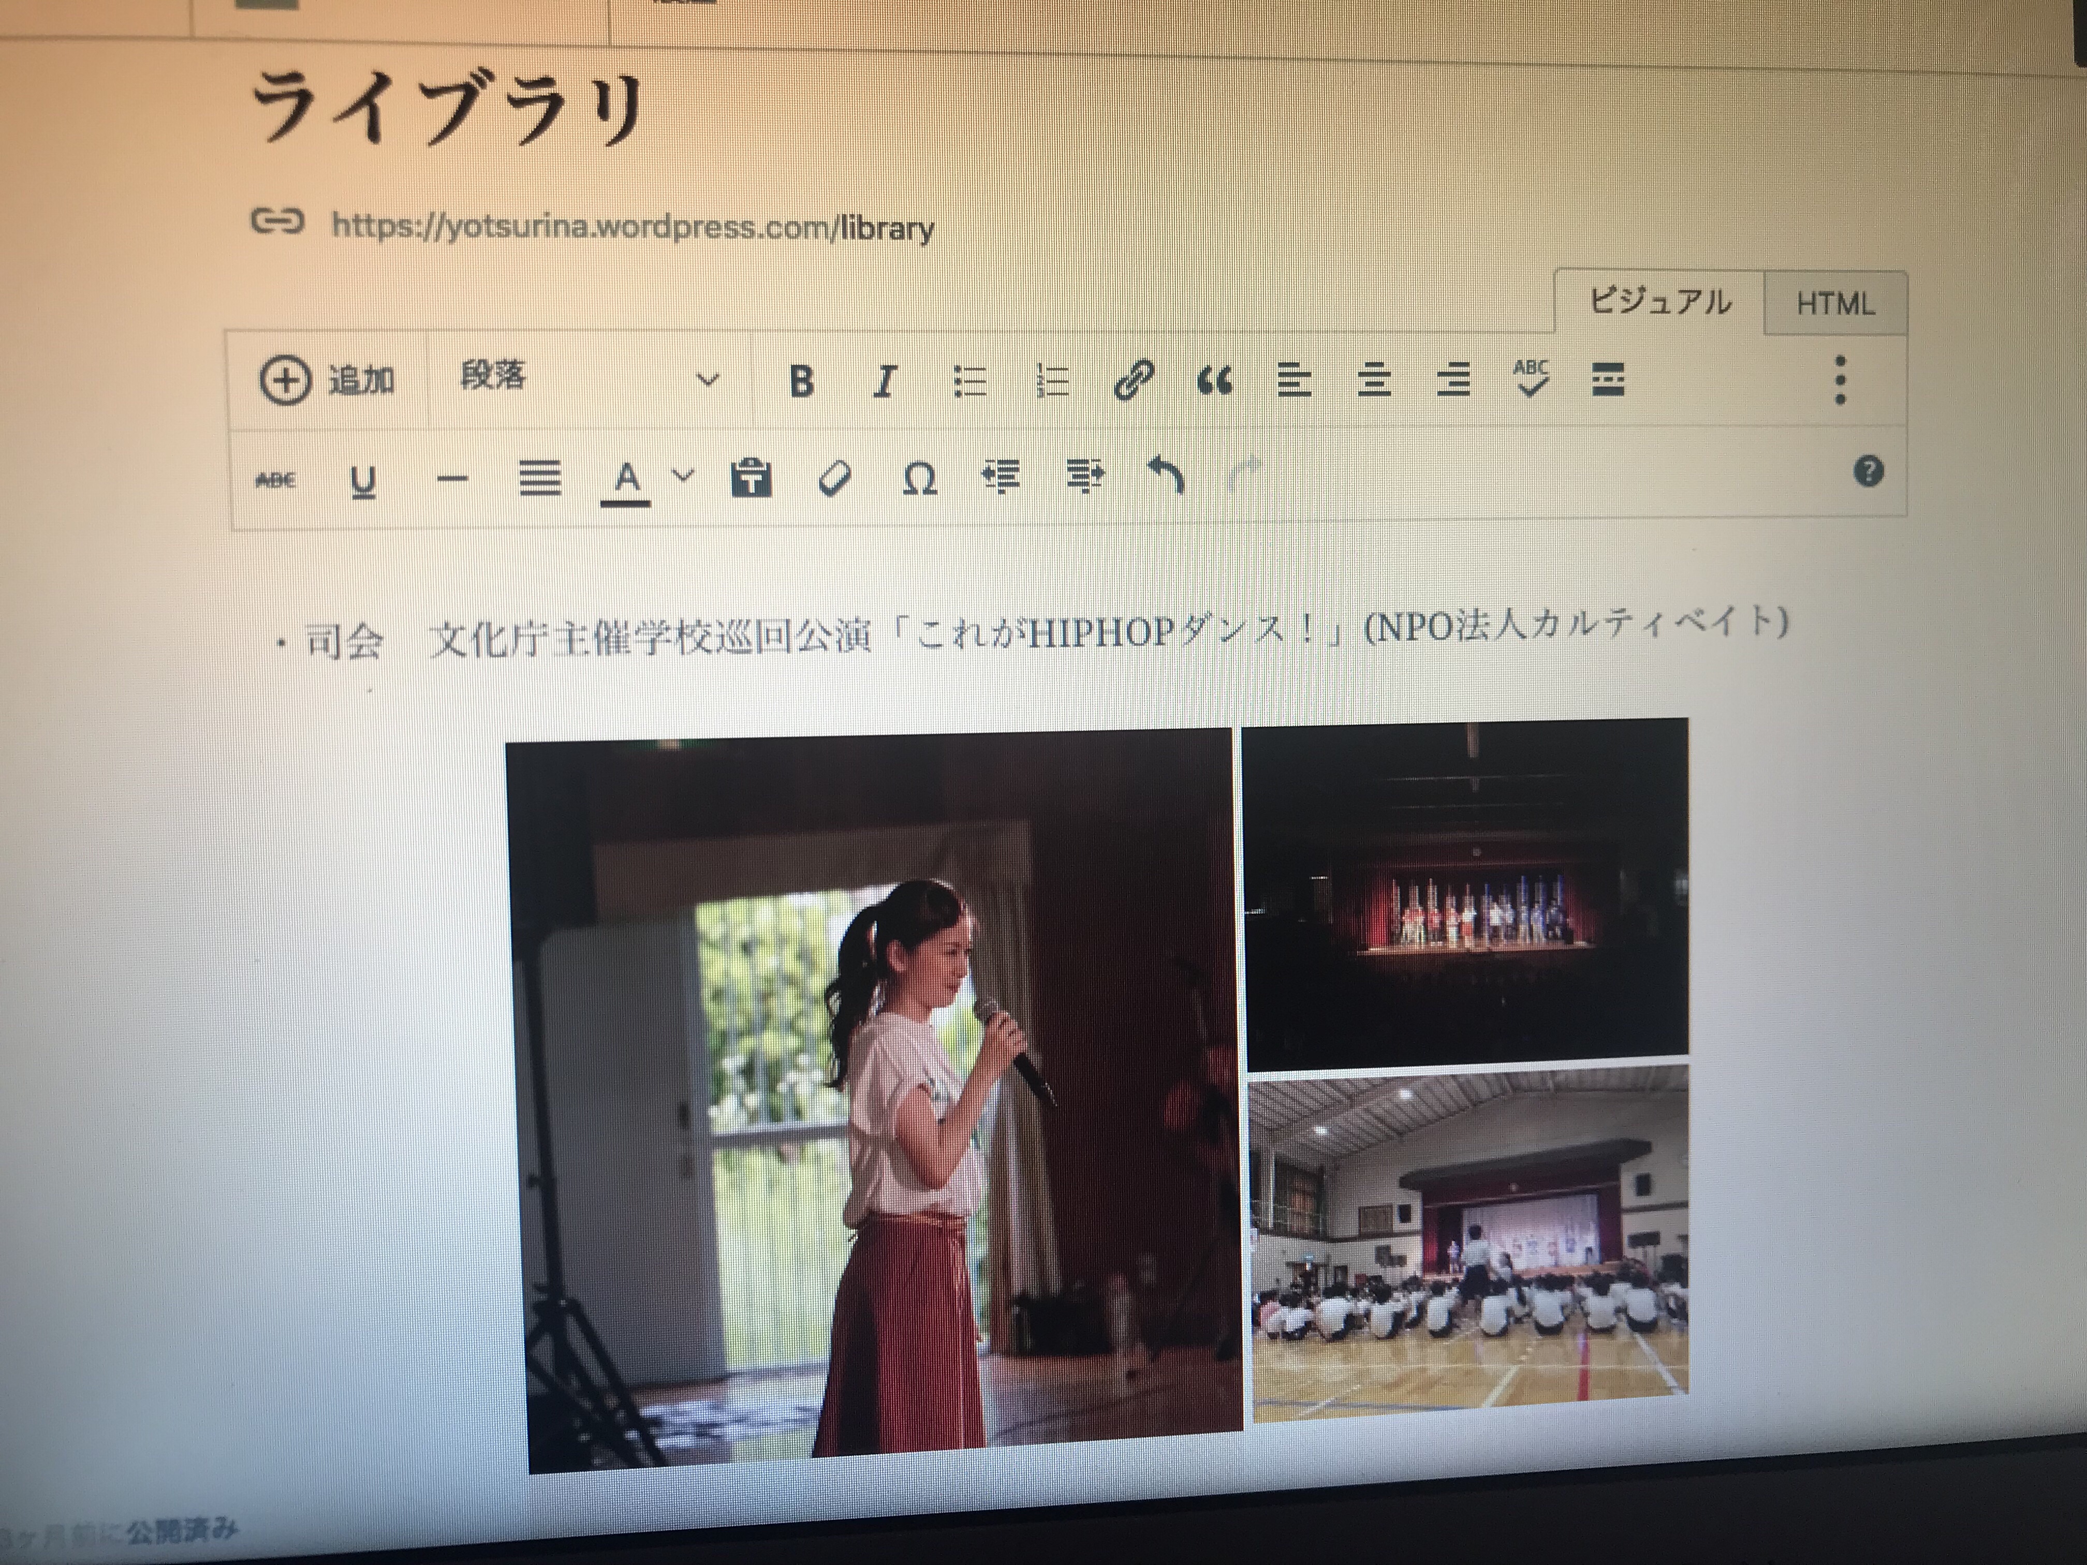Click the permalink chain icon
Image resolution: width=2087 pixels, height=1565 pixels.
[277, 221]
